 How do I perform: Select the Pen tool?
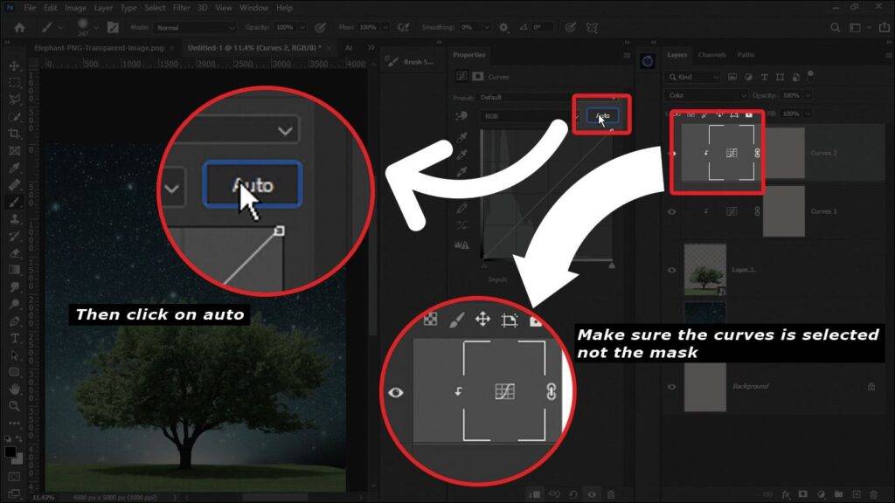coord(14,321)
